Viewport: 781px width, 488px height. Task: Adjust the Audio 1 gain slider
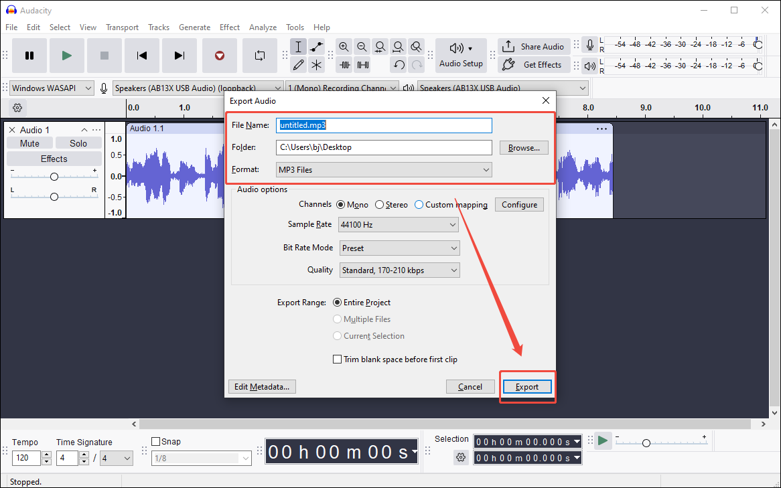tap(54, 177)
